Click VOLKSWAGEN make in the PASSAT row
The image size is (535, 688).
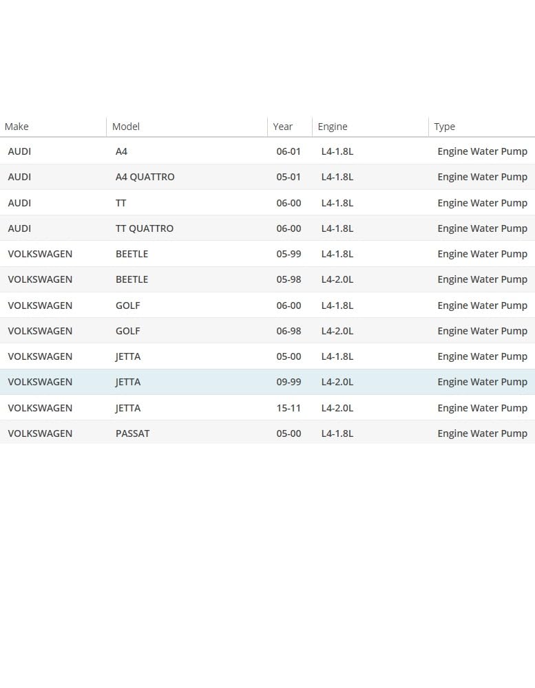[x=40, y=433]
